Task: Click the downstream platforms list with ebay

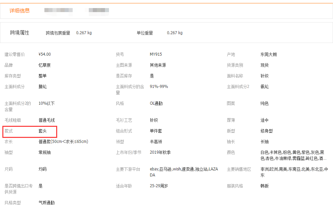Action: (184, 172)
